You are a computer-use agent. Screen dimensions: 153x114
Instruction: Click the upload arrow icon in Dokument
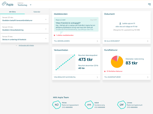click(120, 23)
